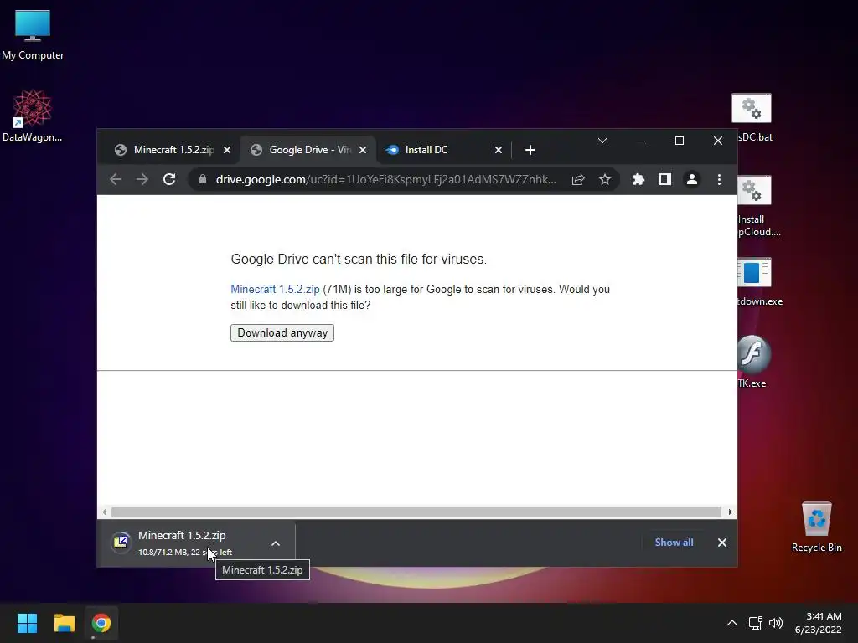This screenshot has height=643, width=858.
Task: Go back to previous page
Action: (x=116, y=179)
